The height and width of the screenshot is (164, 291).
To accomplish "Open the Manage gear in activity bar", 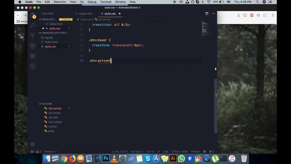I will coord(33,144).
